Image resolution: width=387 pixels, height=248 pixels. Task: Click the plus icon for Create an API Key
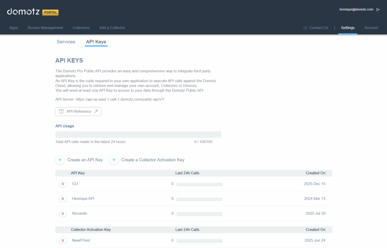pyautogui.click(x=60, y=160)
